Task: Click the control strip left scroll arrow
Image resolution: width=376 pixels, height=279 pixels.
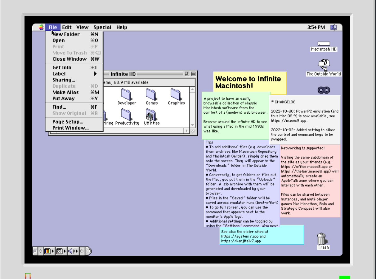Action: 40,251
